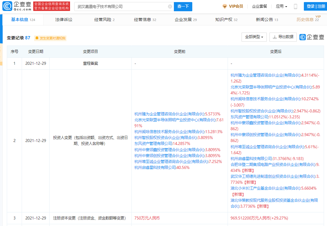Click the 导出数据 button
327x226 pixels.
coord(283,37)
